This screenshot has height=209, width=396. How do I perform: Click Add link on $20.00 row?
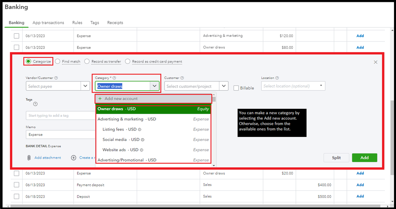pos(360,173)
